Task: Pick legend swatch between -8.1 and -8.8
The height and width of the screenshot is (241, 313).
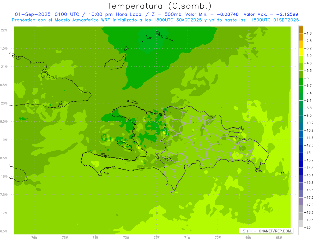Action: 301,104
